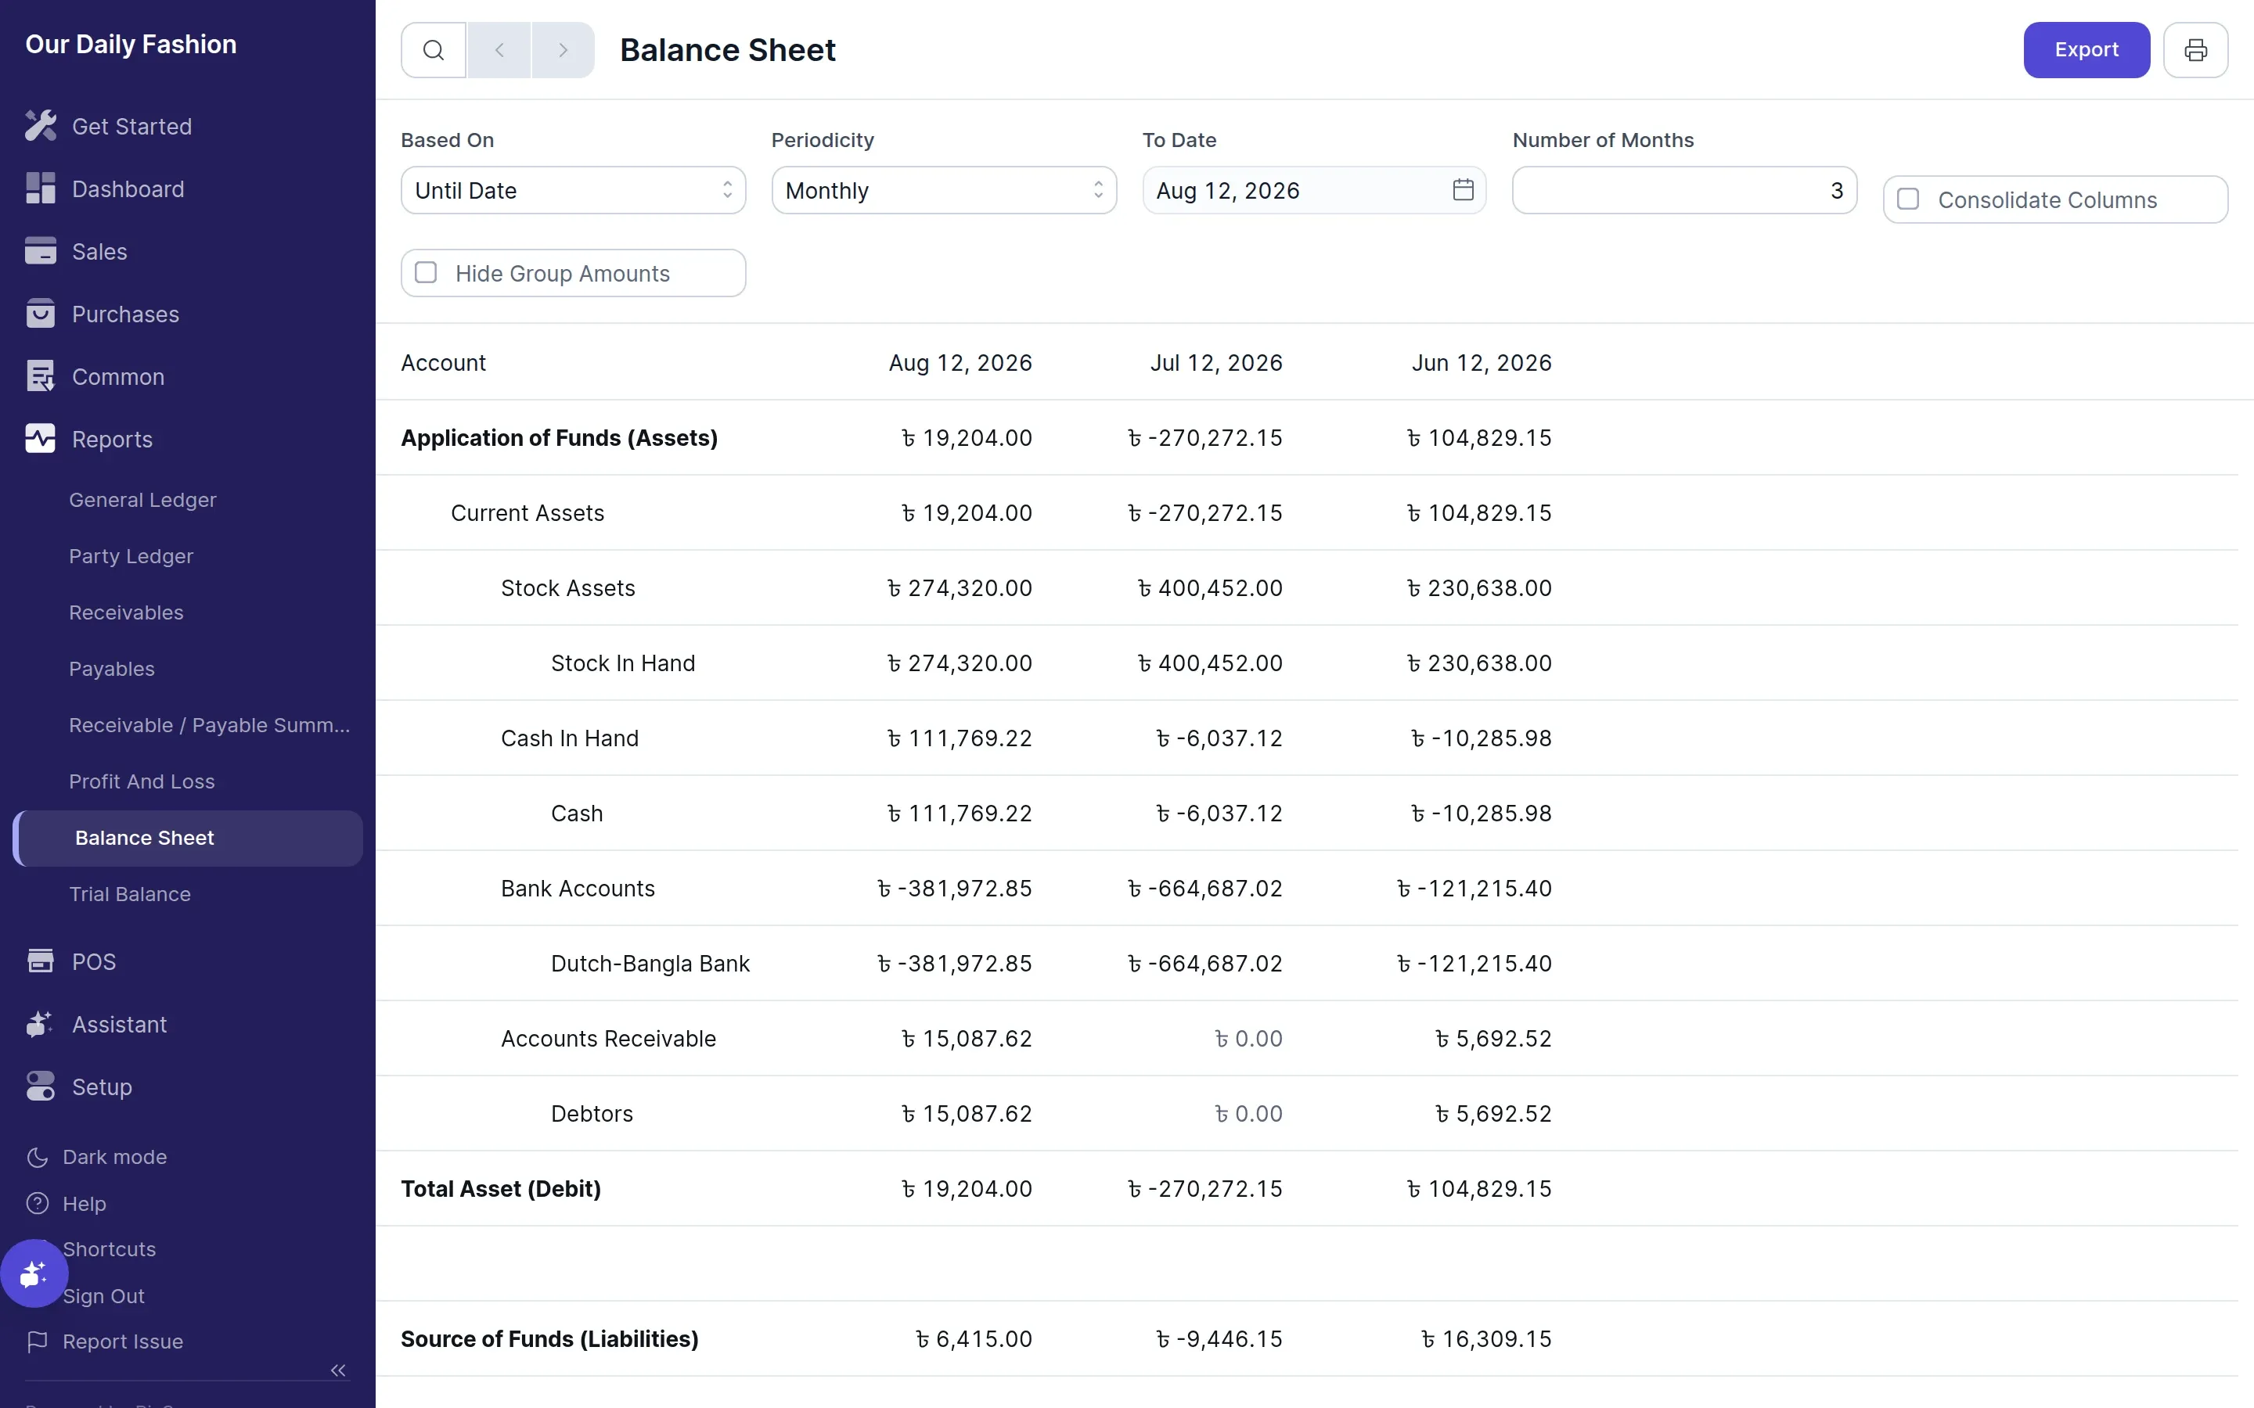Click the Dashboard sidebar icon
The image size is (2254, 1408).
pos(40,188)
